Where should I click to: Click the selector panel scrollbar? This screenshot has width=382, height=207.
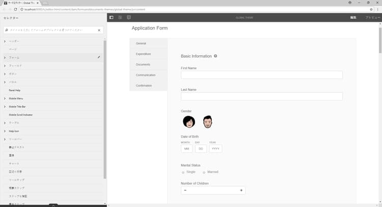point(105,109)
